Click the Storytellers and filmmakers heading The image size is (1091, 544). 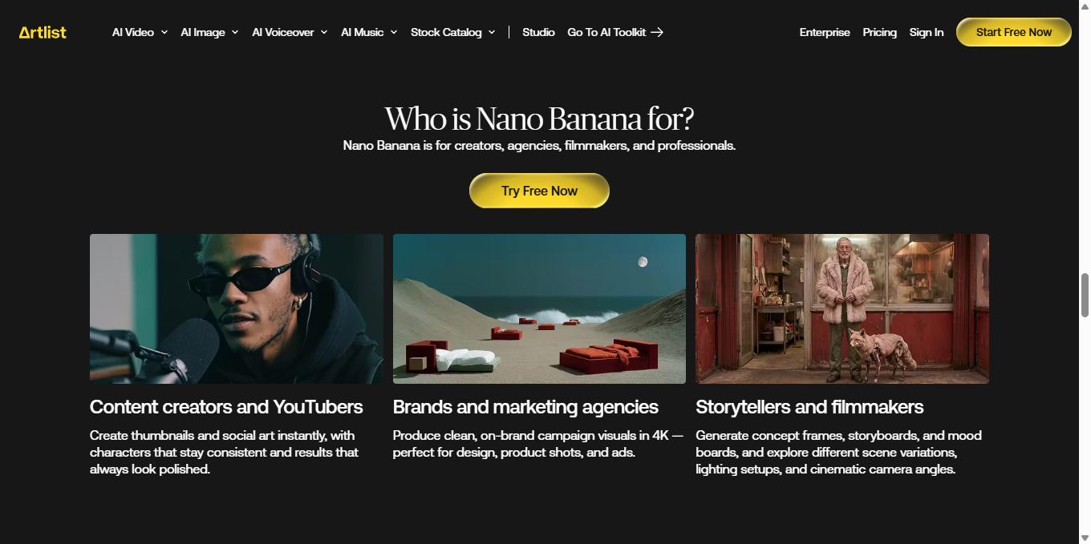[x=809, y=407]
